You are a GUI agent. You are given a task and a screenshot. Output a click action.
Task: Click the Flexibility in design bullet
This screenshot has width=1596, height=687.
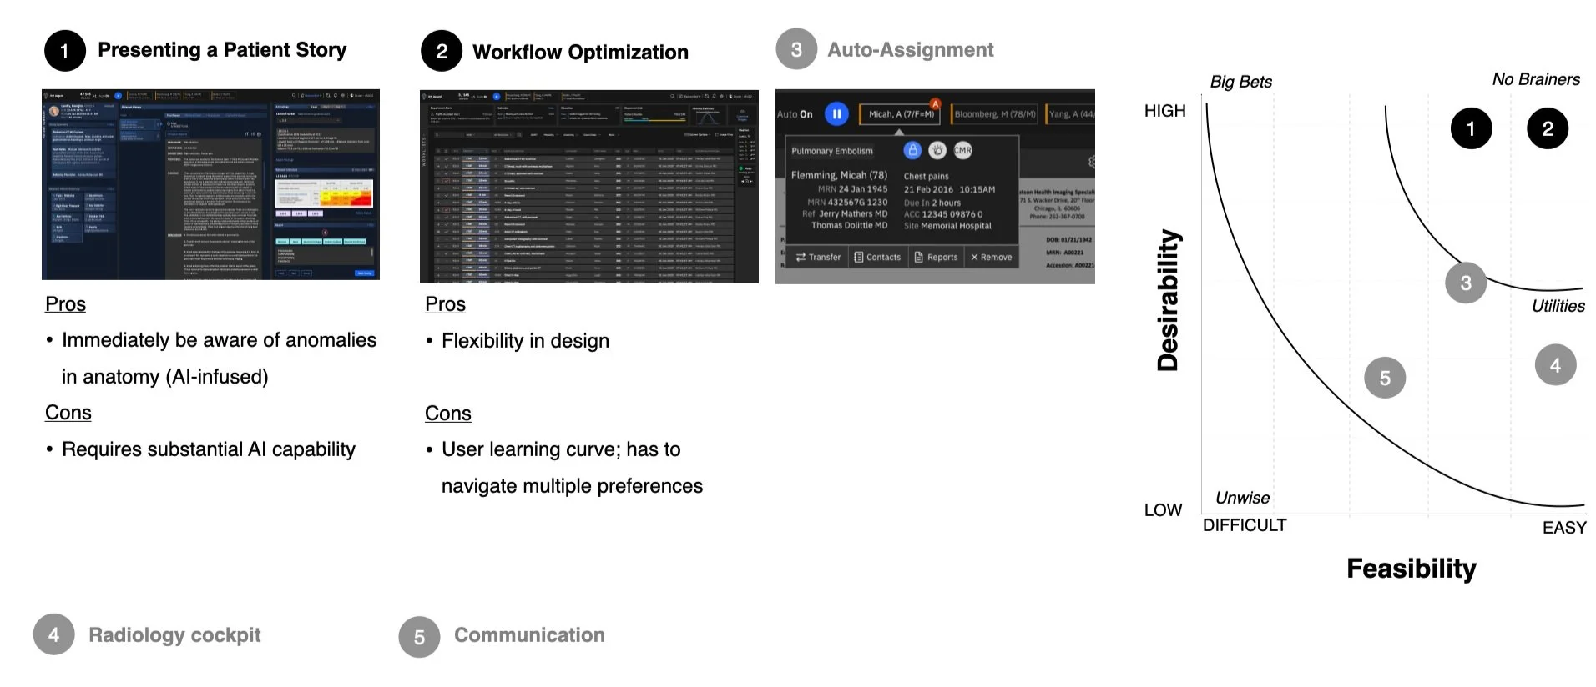point(525,341)
